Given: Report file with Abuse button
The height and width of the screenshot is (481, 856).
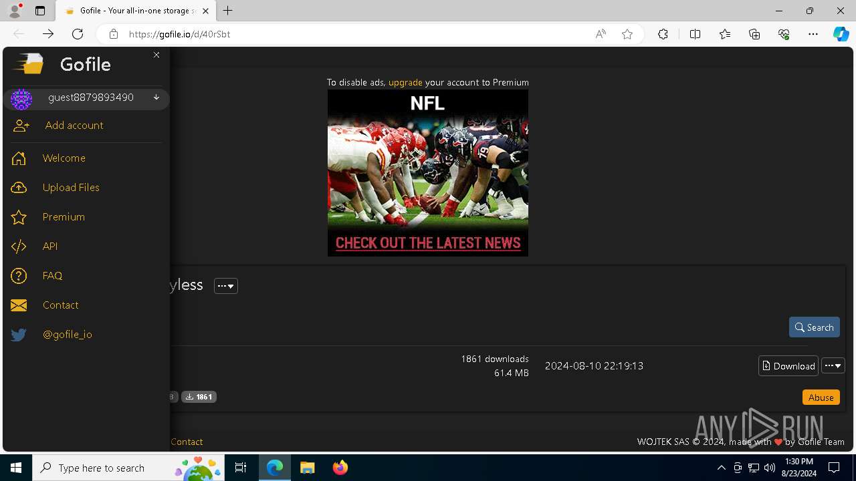Looking at the screenshot, I should [821, 397].
